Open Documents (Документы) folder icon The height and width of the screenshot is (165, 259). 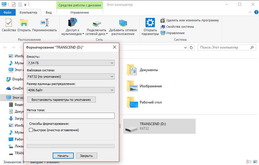point(132,70)
